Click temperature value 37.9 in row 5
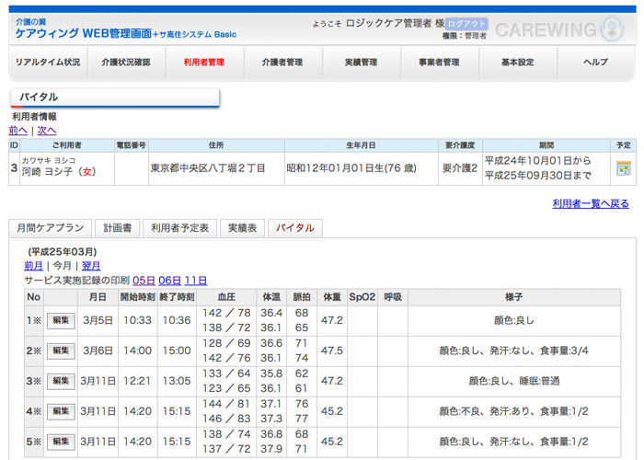The width and height of the screenshot is (644, 460). [x=271, y=449]
